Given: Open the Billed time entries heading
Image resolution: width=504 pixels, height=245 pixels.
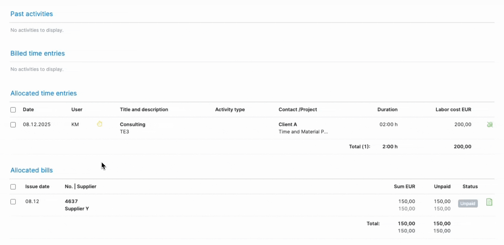Looking at the screenshot, I should click(x=37, y=53).
